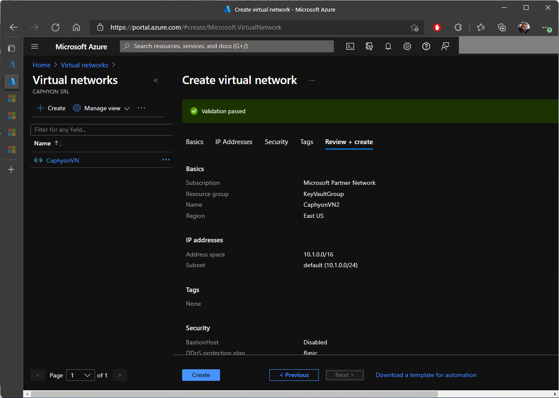Image resolution: width=559 pixels, height=398 pixels.
Task: Select the active Azure tab in sidebar
Action: pyautogui.click(x=12, y=81)
